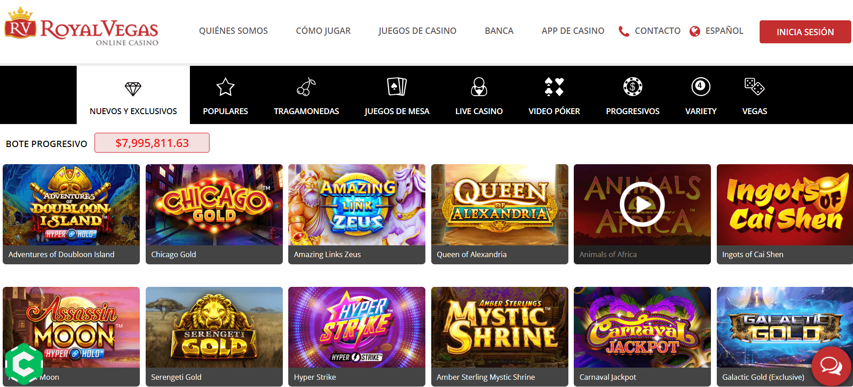Image resolution: width=853 pixels, height=387 pixels.
Task: Select the Hyper Strike game tile
Action: 356,336
